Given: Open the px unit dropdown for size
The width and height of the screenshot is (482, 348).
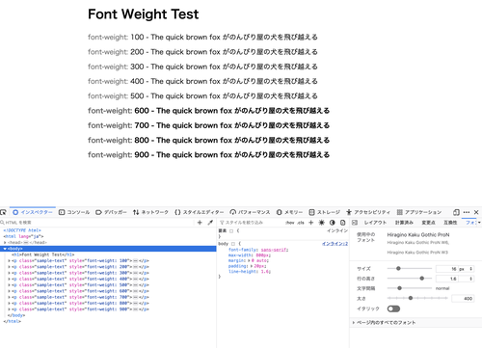Looking at the screenshot, I should pos(466,269).
